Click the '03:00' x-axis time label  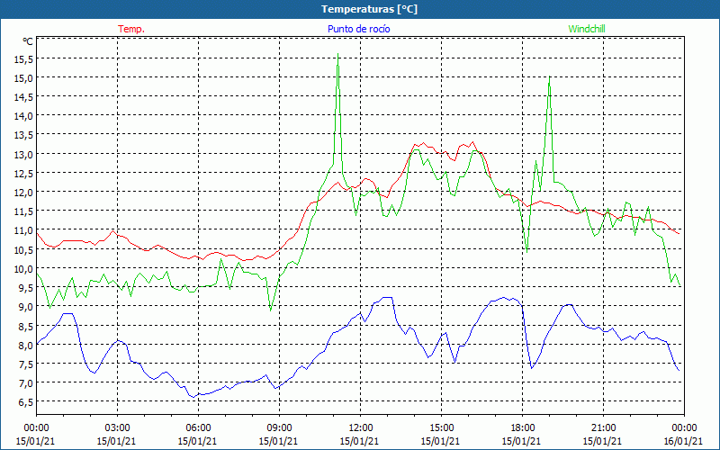117,428
